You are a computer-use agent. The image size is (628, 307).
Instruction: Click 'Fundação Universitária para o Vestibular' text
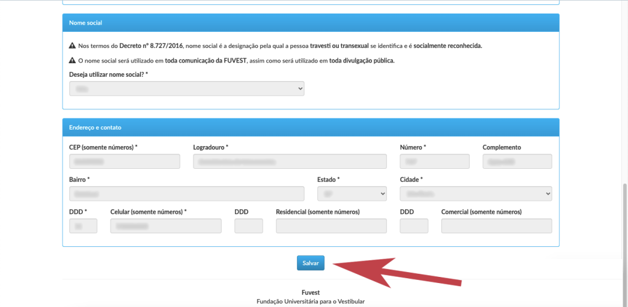(311, 301)
